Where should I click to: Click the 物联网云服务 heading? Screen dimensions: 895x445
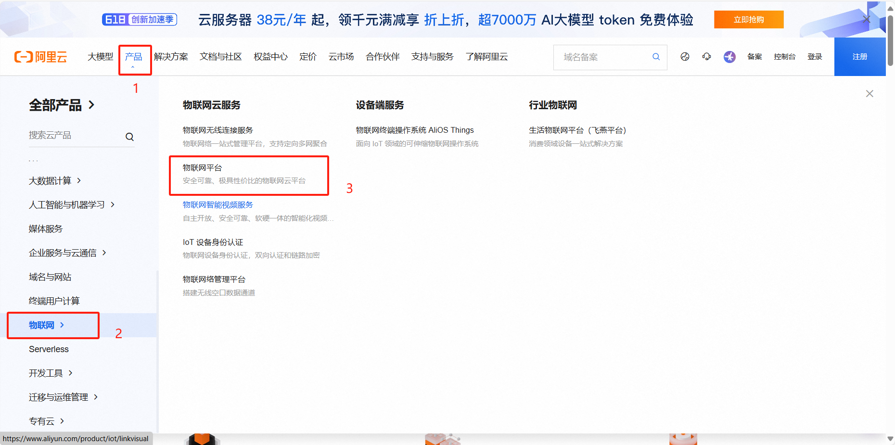211,105
